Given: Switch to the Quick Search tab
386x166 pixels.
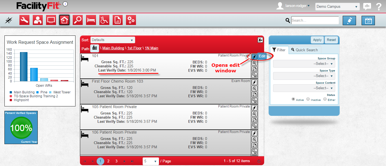Looking at the screenshot, I should (x=304, y=50).
